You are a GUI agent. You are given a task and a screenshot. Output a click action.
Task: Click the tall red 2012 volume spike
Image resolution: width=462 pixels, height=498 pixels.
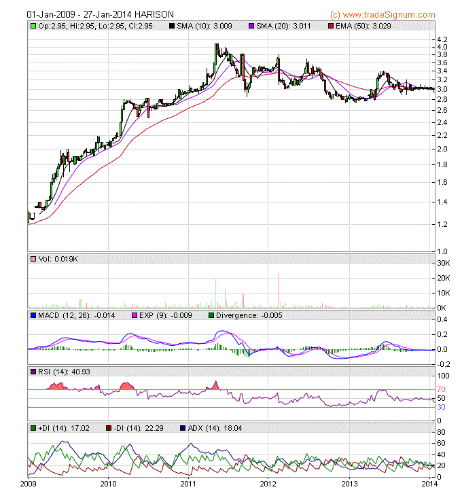point(279,290)
